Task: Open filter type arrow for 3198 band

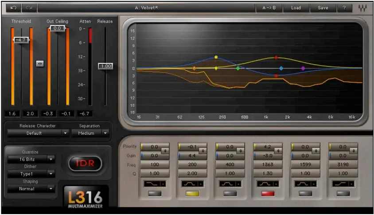Action: [351, 184]
